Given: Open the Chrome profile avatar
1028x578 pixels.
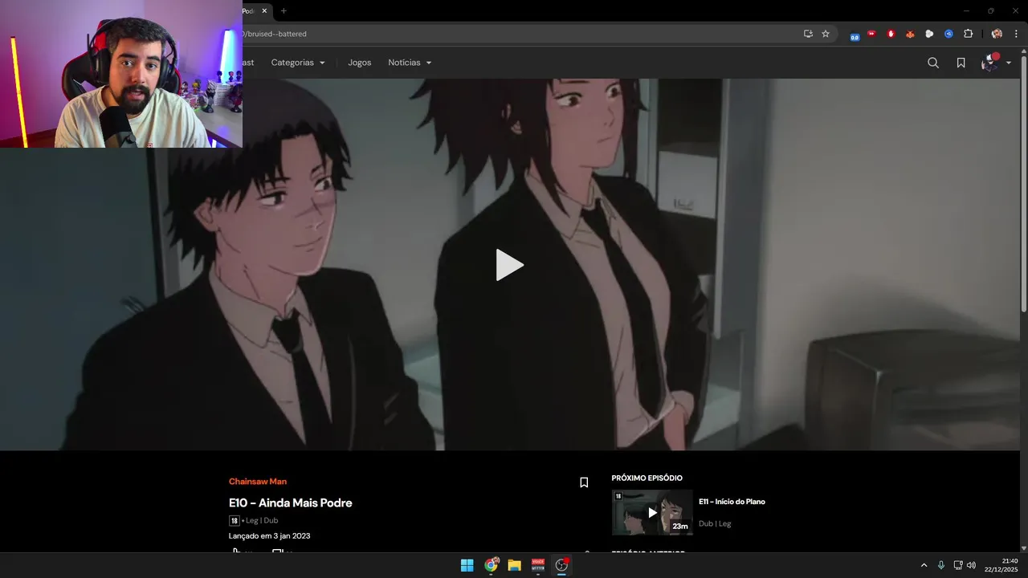Looking at the screenshot, I should (997, 34).
